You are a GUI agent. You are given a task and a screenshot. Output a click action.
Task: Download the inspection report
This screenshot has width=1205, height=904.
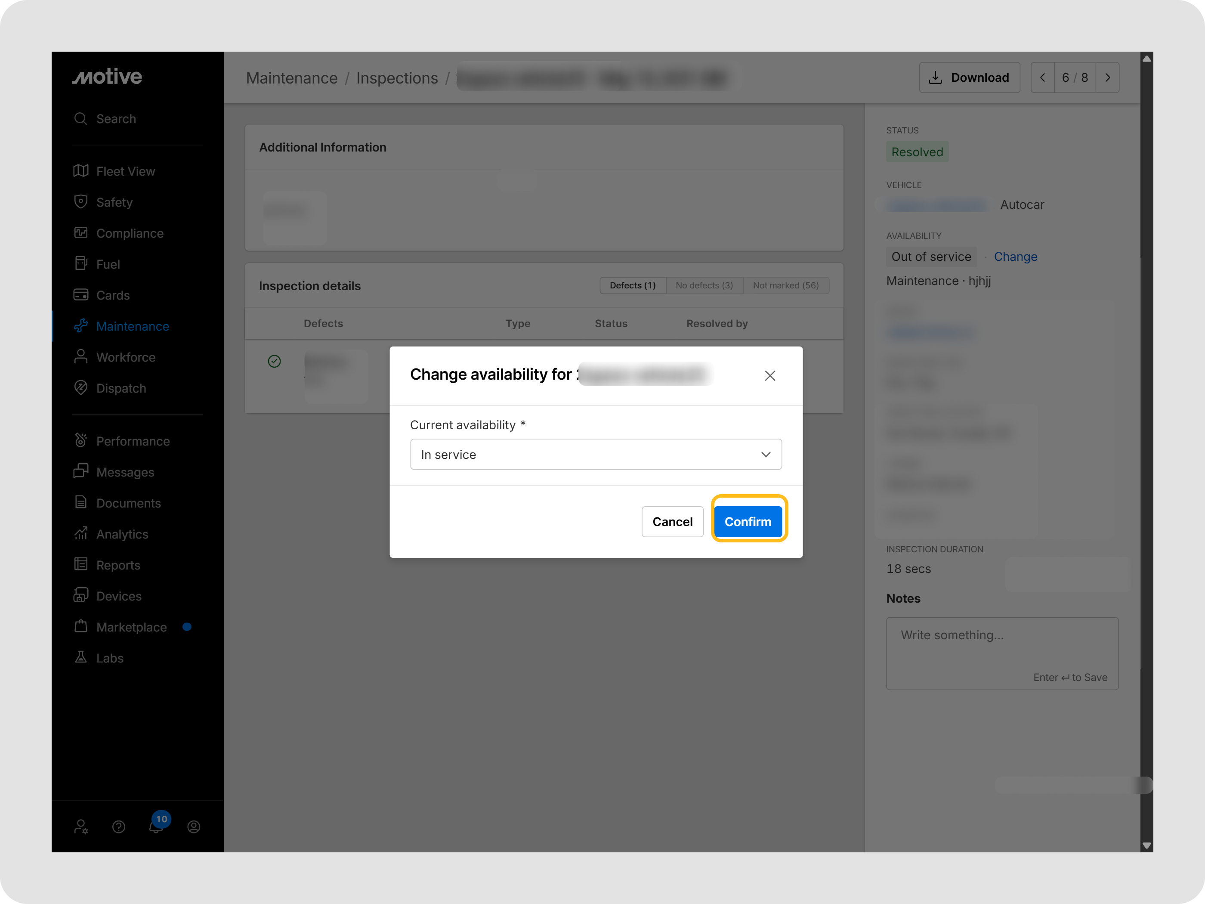(x=970, y=78)
